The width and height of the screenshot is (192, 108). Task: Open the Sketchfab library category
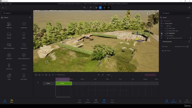(x=9, y=56)
